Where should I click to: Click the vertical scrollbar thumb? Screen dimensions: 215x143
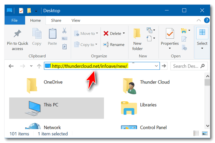click(x=207, y=82)
